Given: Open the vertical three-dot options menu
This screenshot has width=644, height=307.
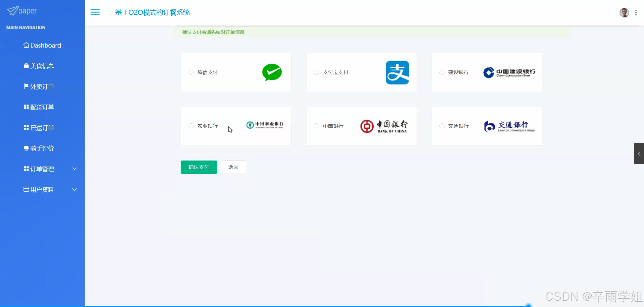Looking at the screenshot, I should pos(636,13).
